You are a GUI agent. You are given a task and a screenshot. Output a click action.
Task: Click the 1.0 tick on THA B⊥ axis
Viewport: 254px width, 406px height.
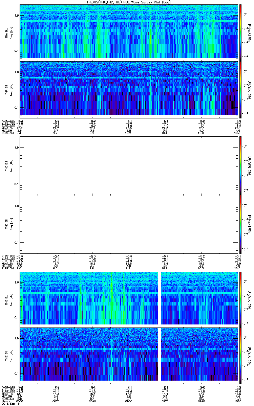click(x=17, y=16)
